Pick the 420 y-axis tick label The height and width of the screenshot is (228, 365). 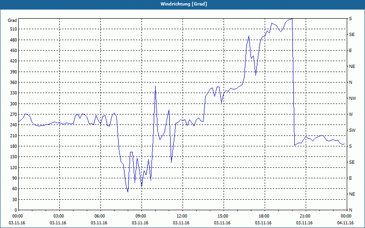click(x=14, y=61)
